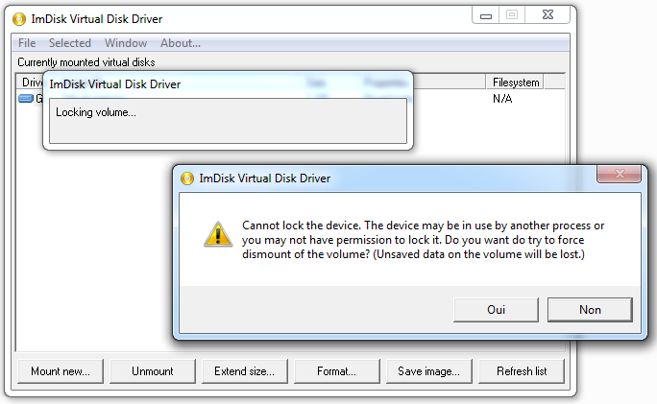Screen dimensions: 657x404
Task: Click the Unmount button
Action: 153,371
